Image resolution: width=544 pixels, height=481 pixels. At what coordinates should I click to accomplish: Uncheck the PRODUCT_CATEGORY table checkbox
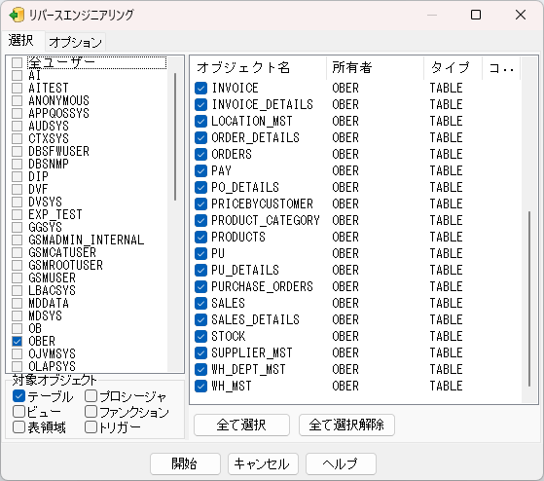point(200,221)
